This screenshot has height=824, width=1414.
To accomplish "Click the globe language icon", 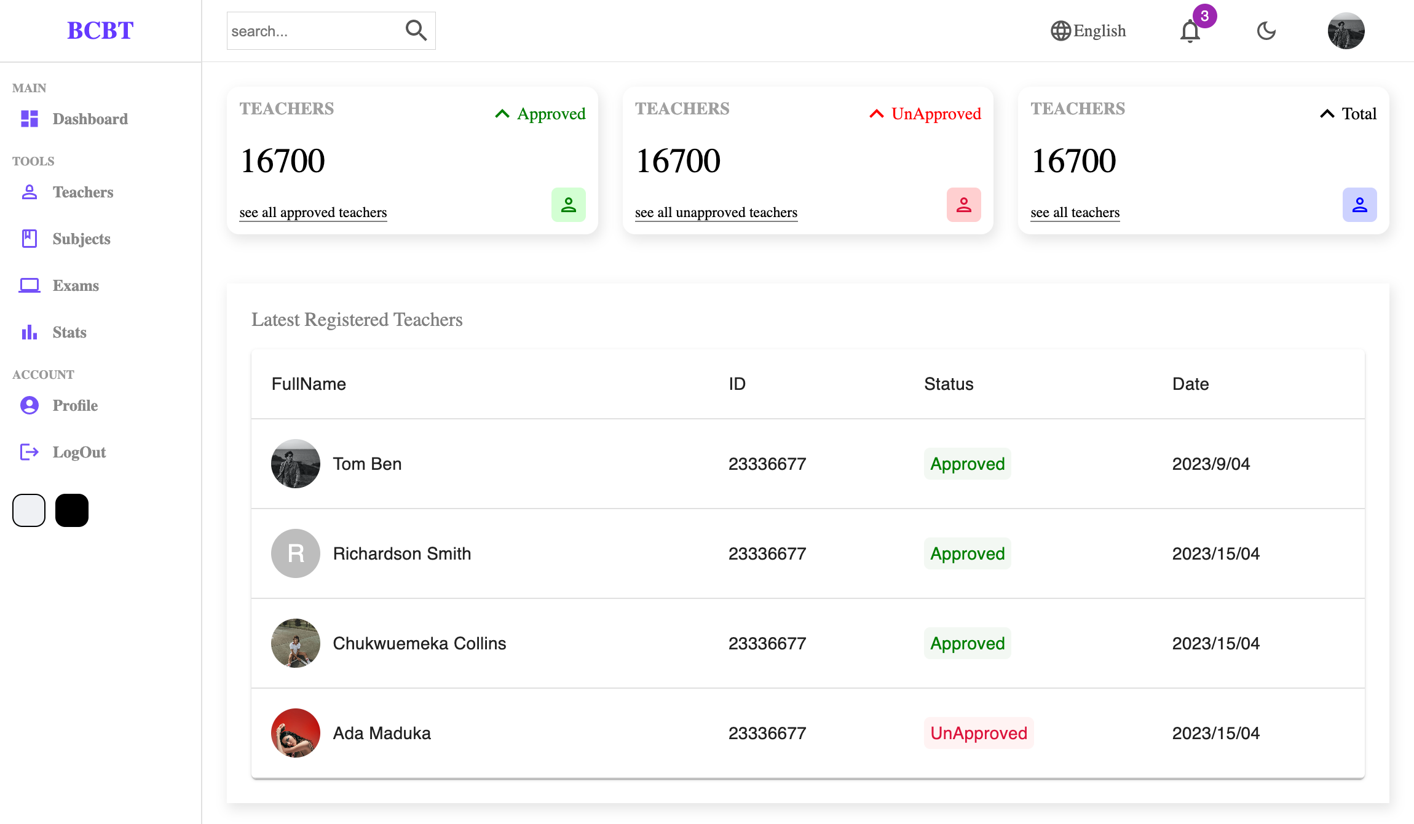I will [1060, 31].
